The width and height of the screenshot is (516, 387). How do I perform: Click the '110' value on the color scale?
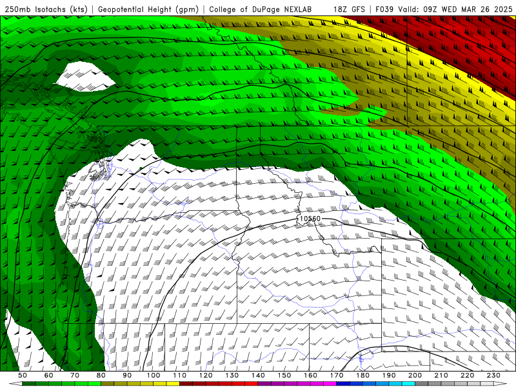pyautogui.click(x=179, y=375)
